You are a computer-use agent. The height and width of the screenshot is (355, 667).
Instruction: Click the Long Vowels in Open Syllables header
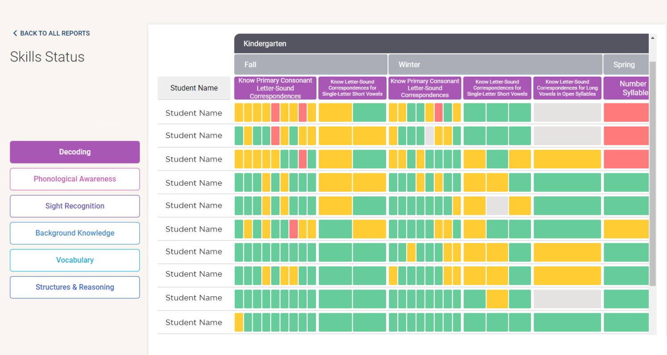pyautogui.click(x=567, y=88)
